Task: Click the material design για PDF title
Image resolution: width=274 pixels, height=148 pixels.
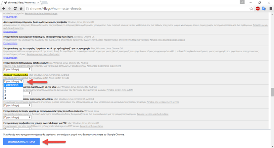Action: (35, 123)
